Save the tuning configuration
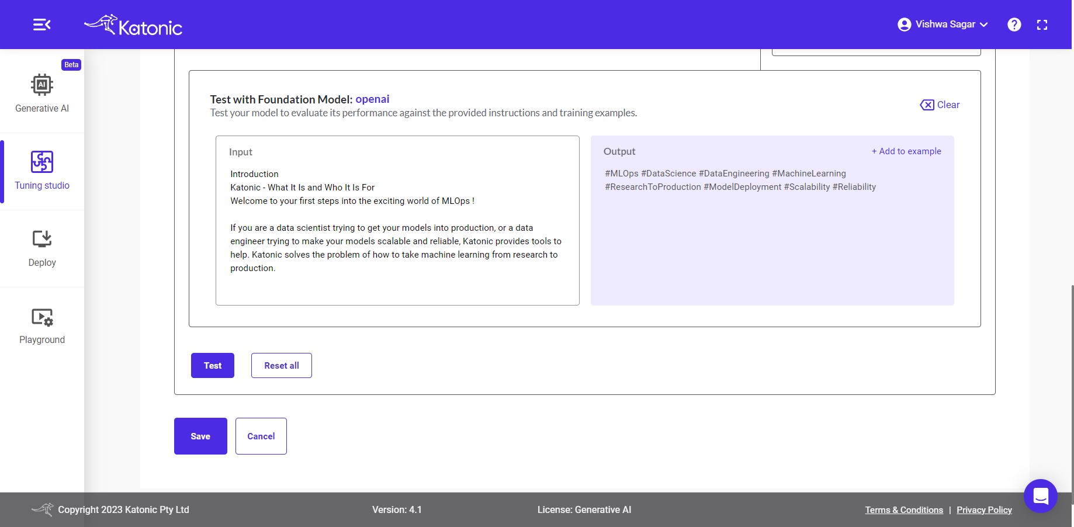1074x527 pixels. pos(200,436)
